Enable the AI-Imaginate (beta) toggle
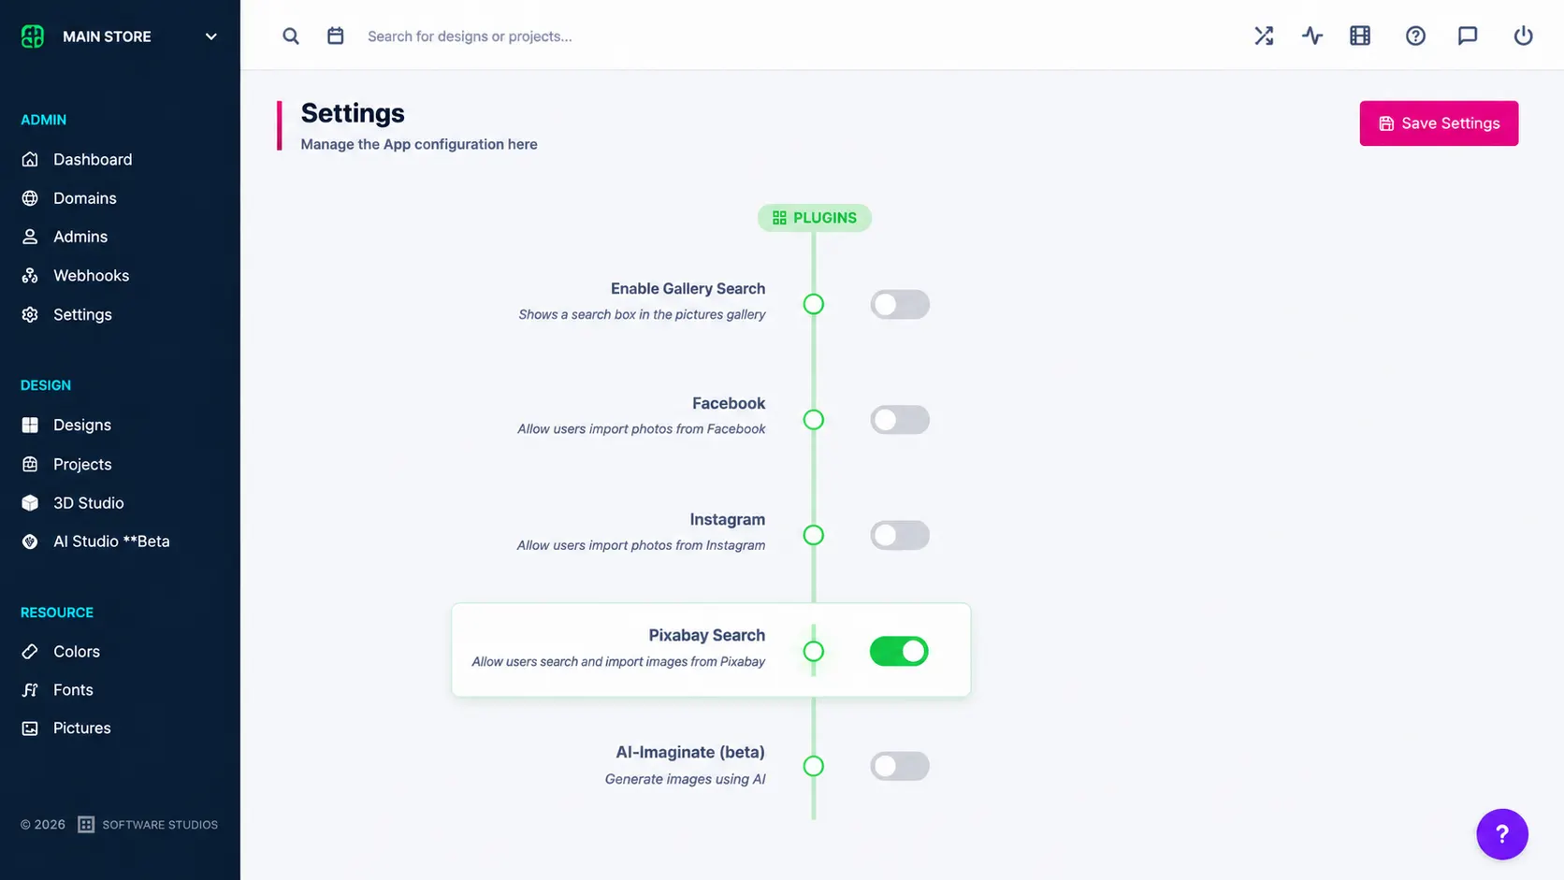Screen dimensions: 1564x880 [x=900, y=766]
